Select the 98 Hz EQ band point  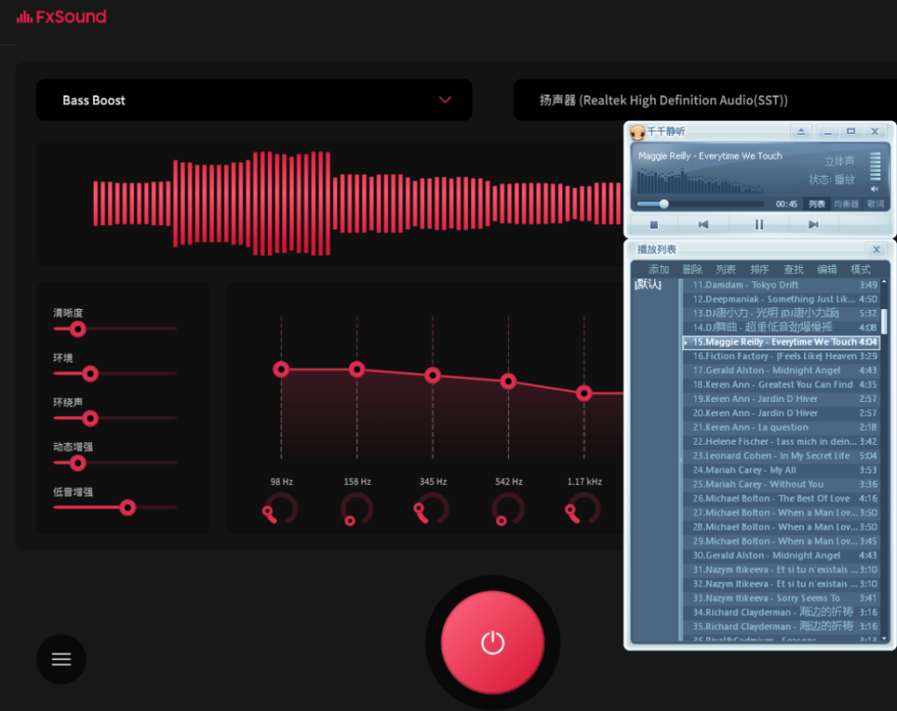point(281,370)
